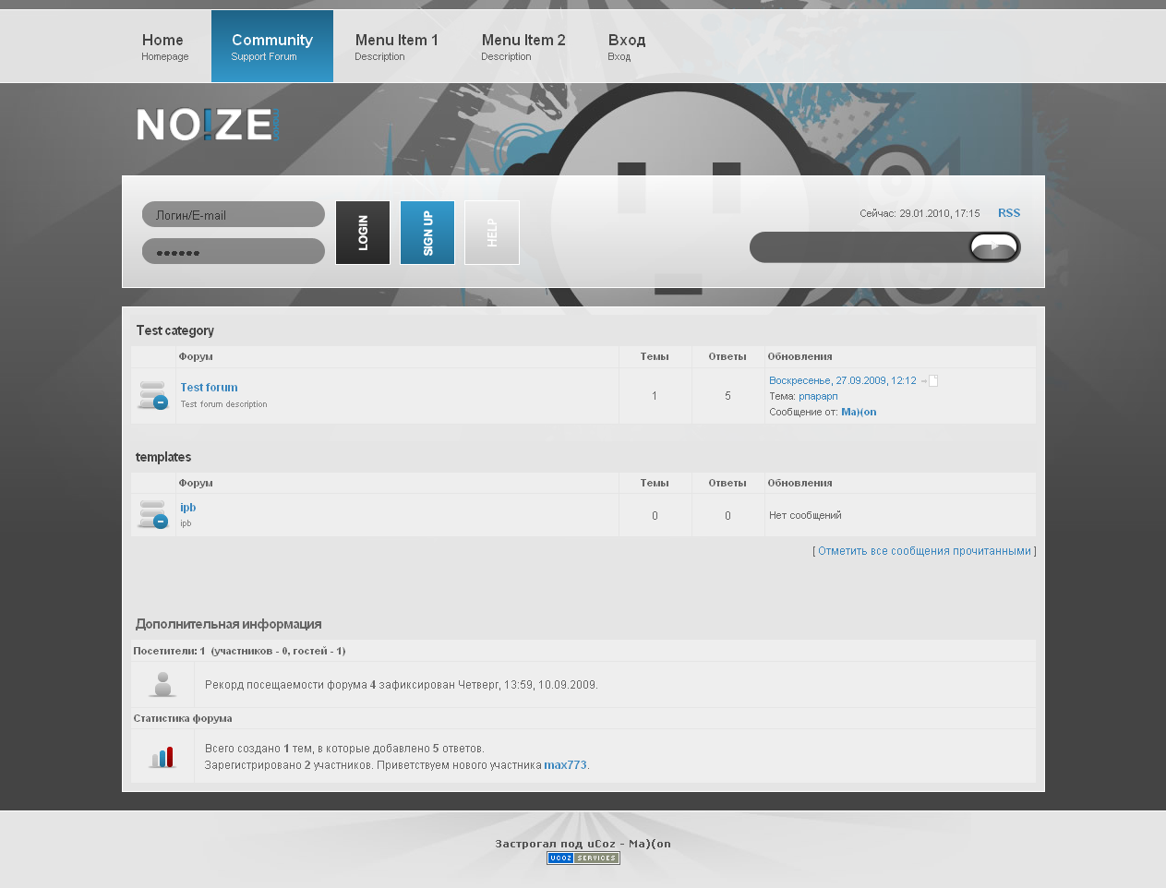
Task: Click into the search text field
Action: 859,247
